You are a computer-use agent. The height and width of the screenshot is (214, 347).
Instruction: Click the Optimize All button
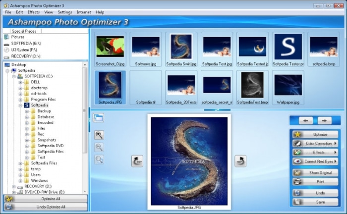[46, 199]
